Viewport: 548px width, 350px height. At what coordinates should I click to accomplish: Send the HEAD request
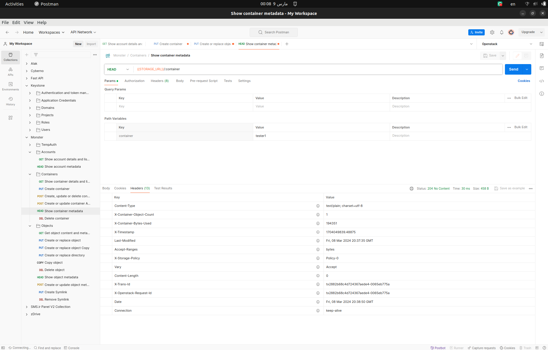[514, 69]
